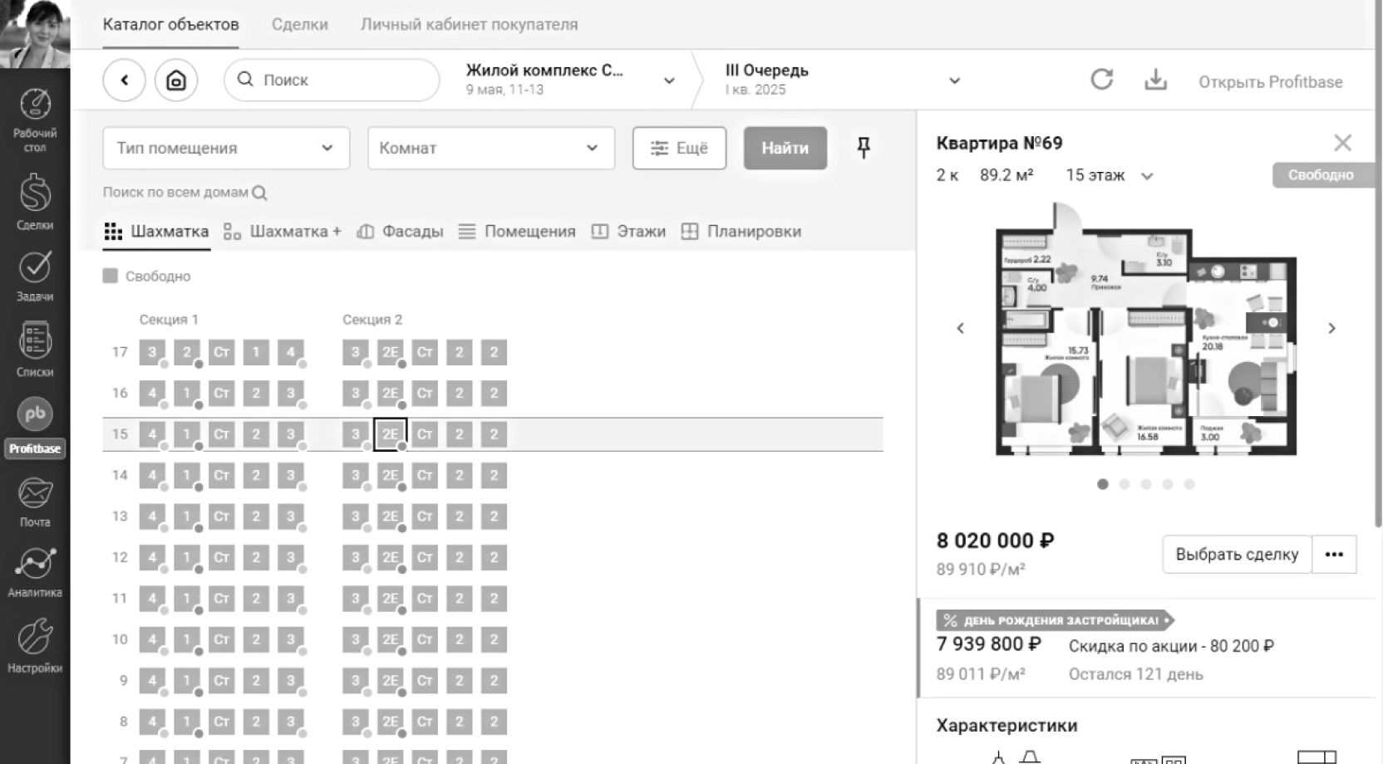The height and width of the screenshot is (764, 1383).
Task: Open Аналитика in sidebar
Action: pyautogui.click(x=35, y=571)
